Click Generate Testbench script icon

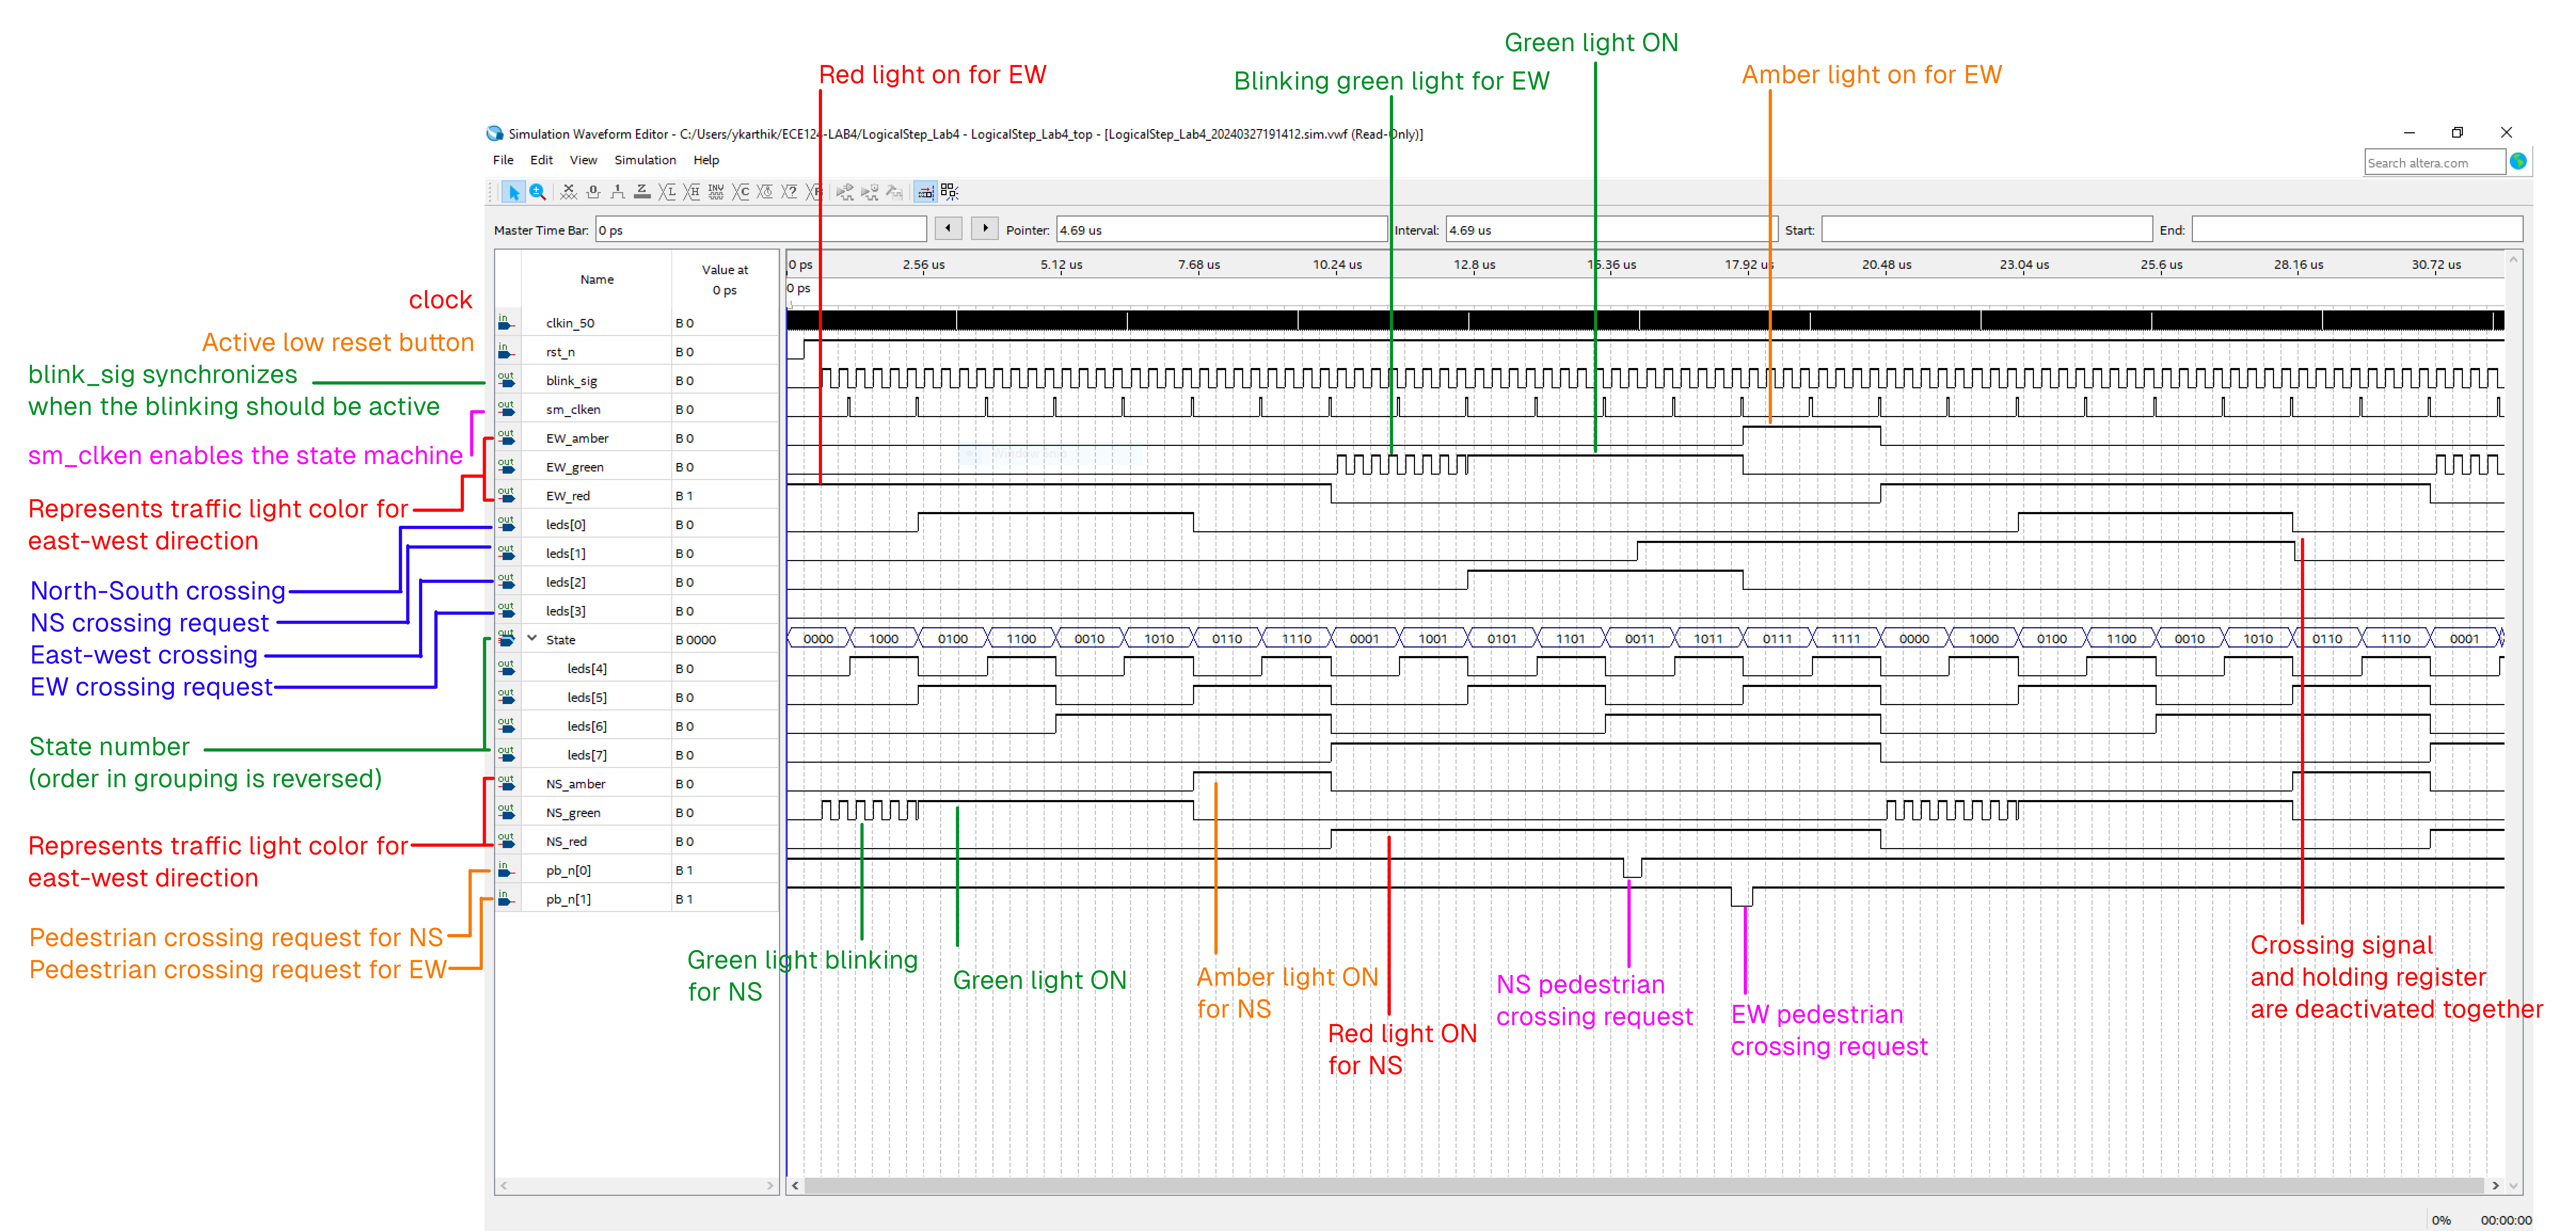[894, 192]
